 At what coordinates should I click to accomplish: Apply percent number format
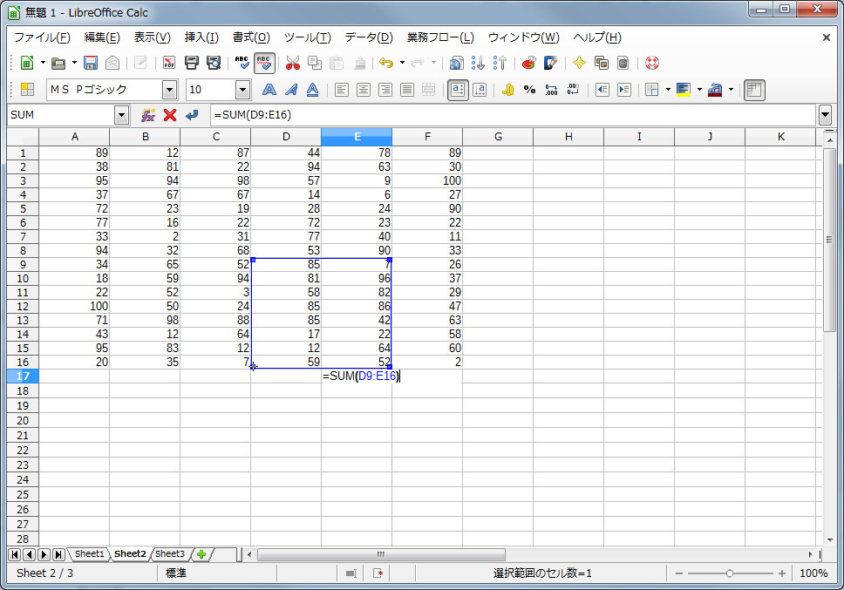point(529,90)
